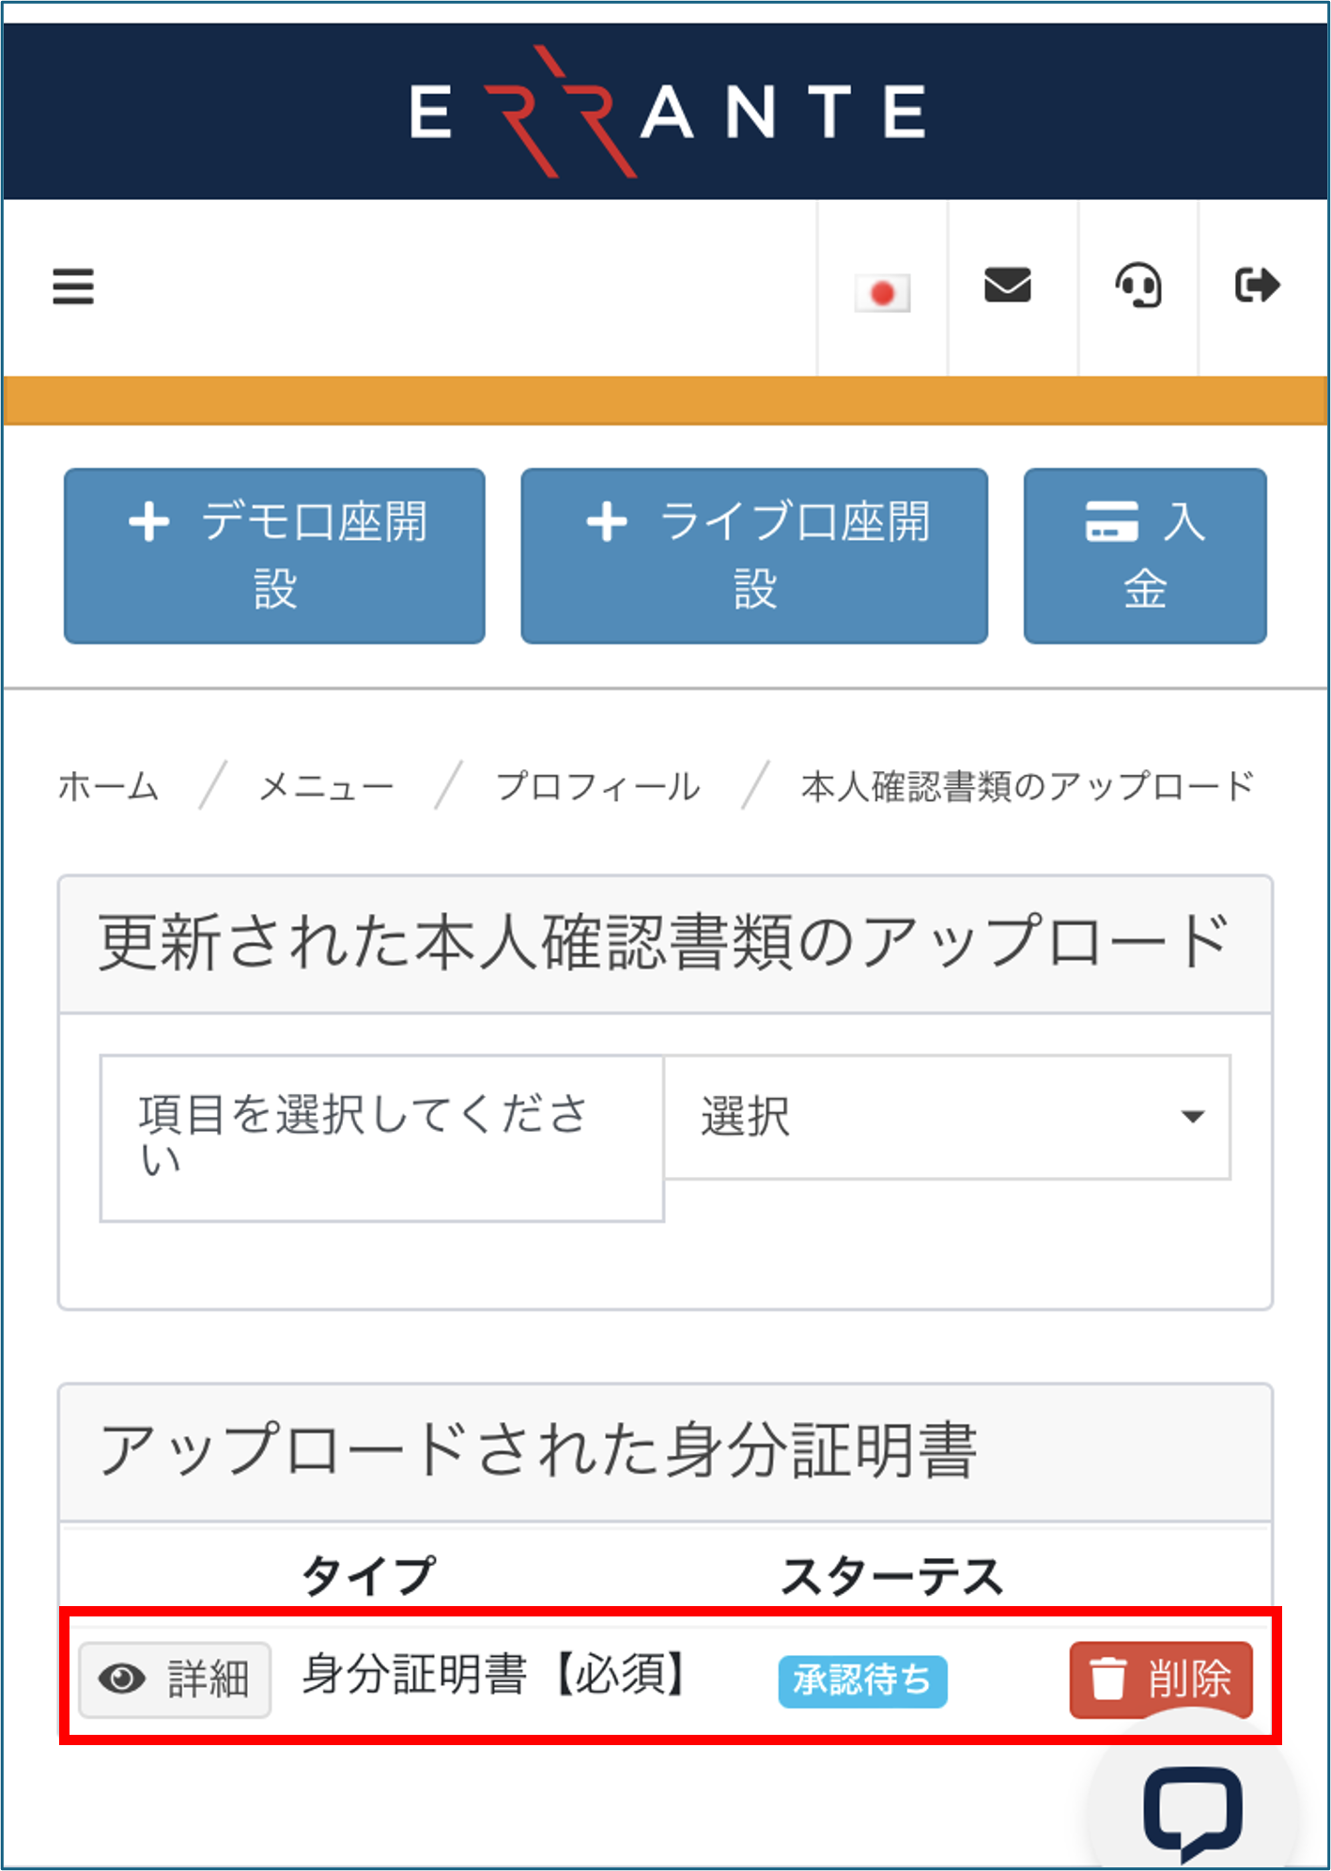Open the 選択 document type dropdown
The width and height of the screenshot is (1331, 1871).
coord(947,1117)
